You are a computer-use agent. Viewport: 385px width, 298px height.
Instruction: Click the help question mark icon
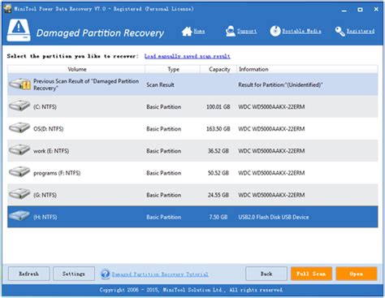[106, 274]
